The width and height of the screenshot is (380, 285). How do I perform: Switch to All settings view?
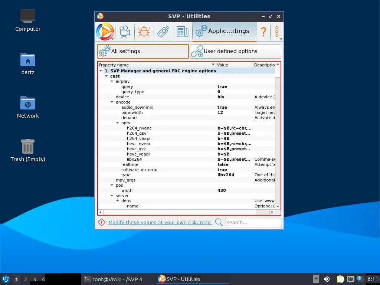tap(143, 51)
